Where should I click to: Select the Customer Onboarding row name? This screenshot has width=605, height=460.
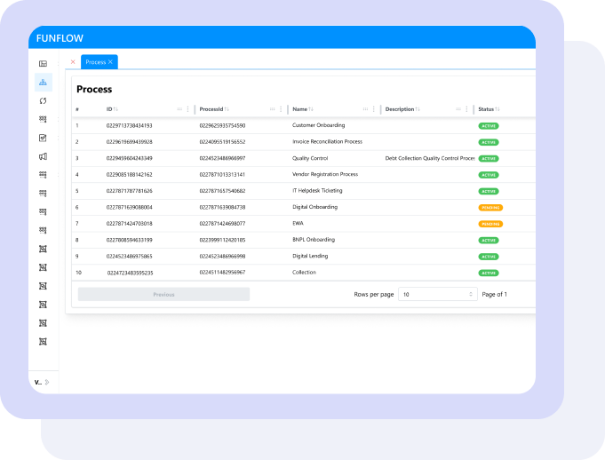(x=318, y=125)
